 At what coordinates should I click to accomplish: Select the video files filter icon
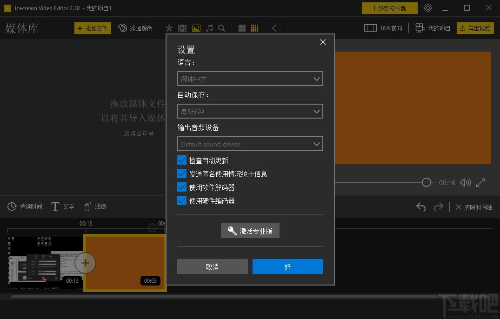coord(182,28)
